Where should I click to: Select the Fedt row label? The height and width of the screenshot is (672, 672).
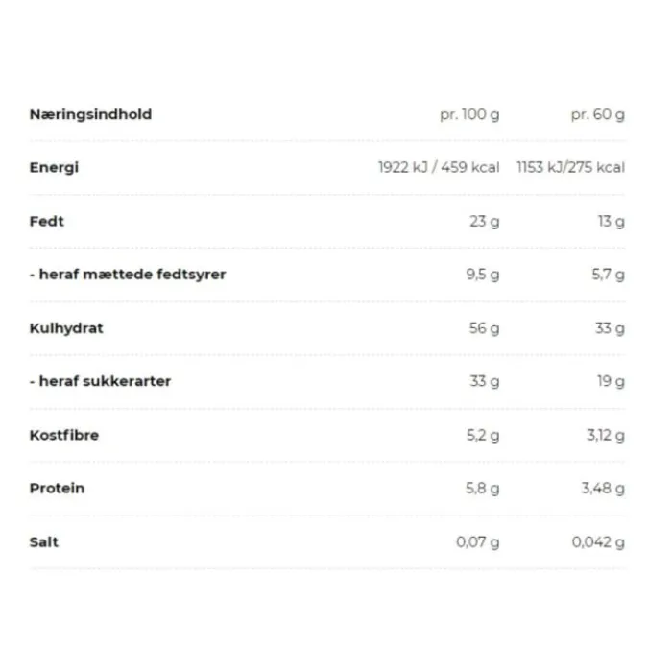(x=47, y=221)
